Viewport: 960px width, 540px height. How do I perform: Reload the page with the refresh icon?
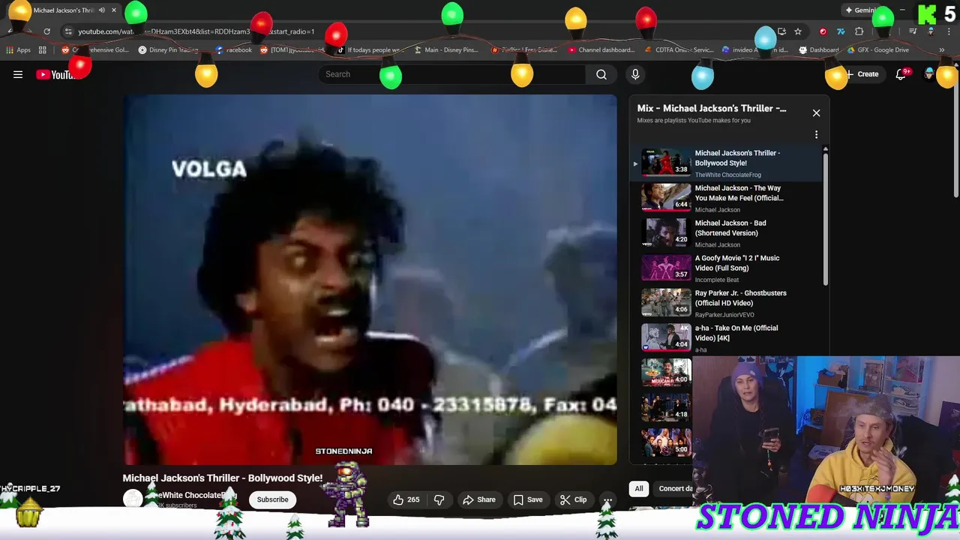pos(46,31)
